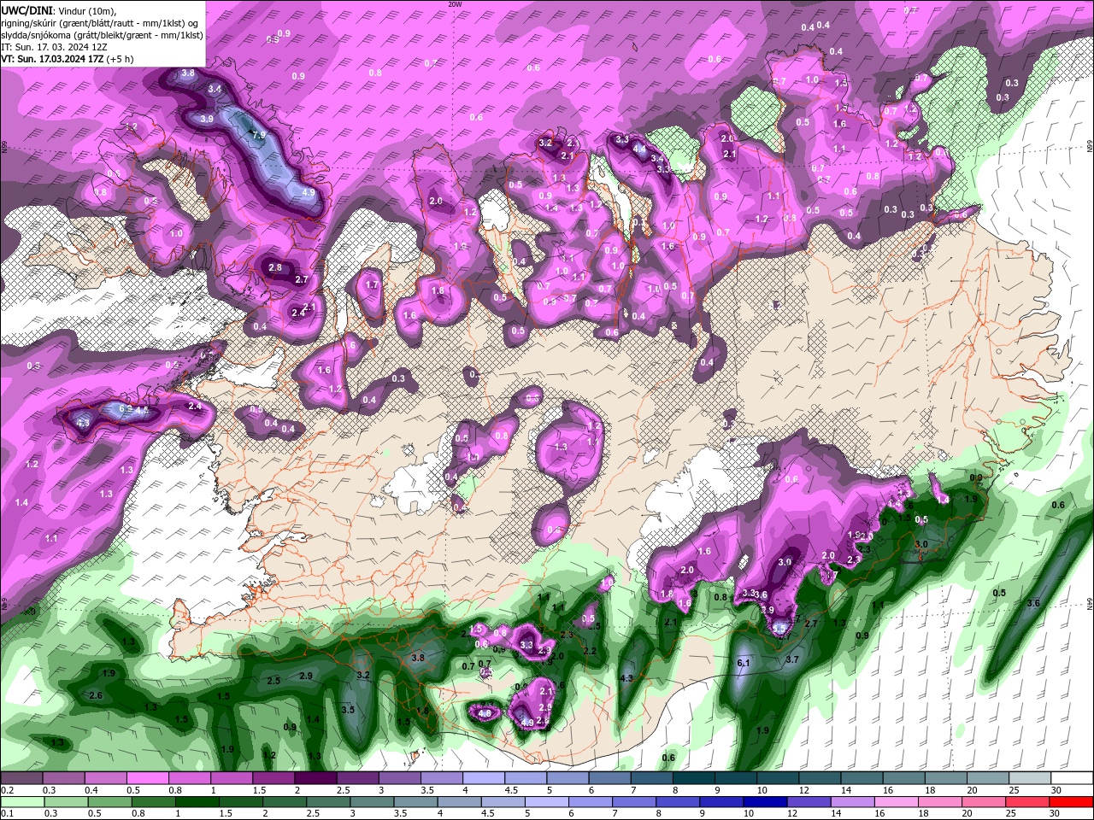
Task: Click the palest green 0.1–0.3 swatch on the rain scale
Action: tap(22, 801)
